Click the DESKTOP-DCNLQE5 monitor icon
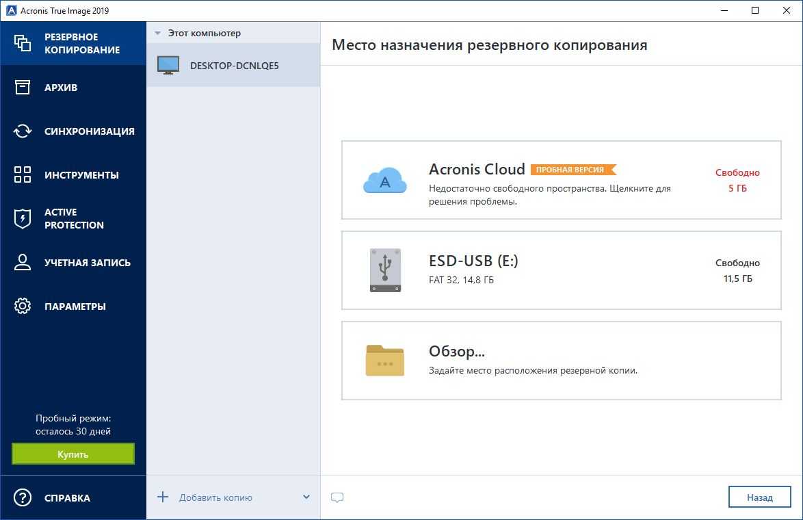The height and width of the screenshot is (520, 803). point(168,66)
